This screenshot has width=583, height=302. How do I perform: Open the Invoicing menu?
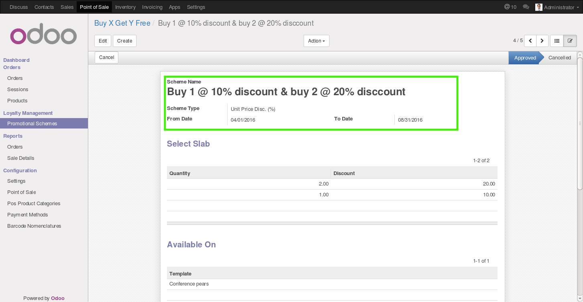click(152, 7)
